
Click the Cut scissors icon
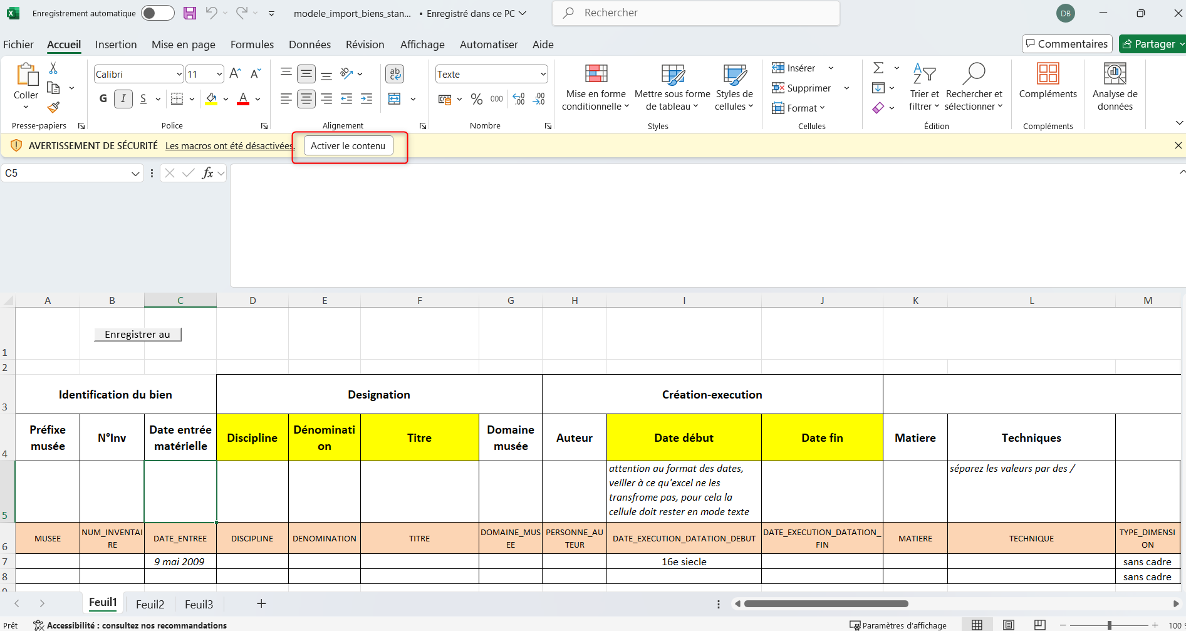[x=53, y=68]
